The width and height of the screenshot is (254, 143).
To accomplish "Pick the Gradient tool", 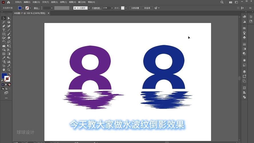I will pos(9,54).
